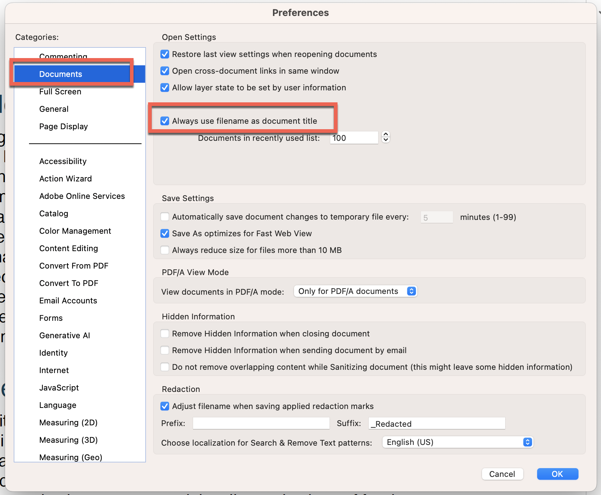Uncheck Save As optimizes for Fast Web View
Viewport: 601px width, 495px height.
click(165, 233)
